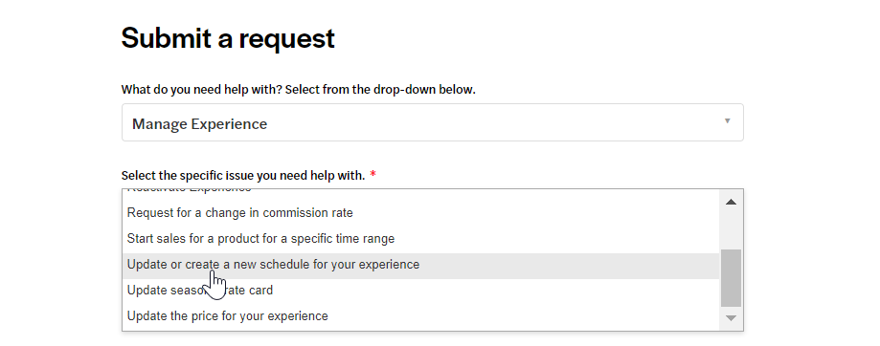Click the highlighted row in the issue list
Screen dimensions: 880x346
(421, 266)
